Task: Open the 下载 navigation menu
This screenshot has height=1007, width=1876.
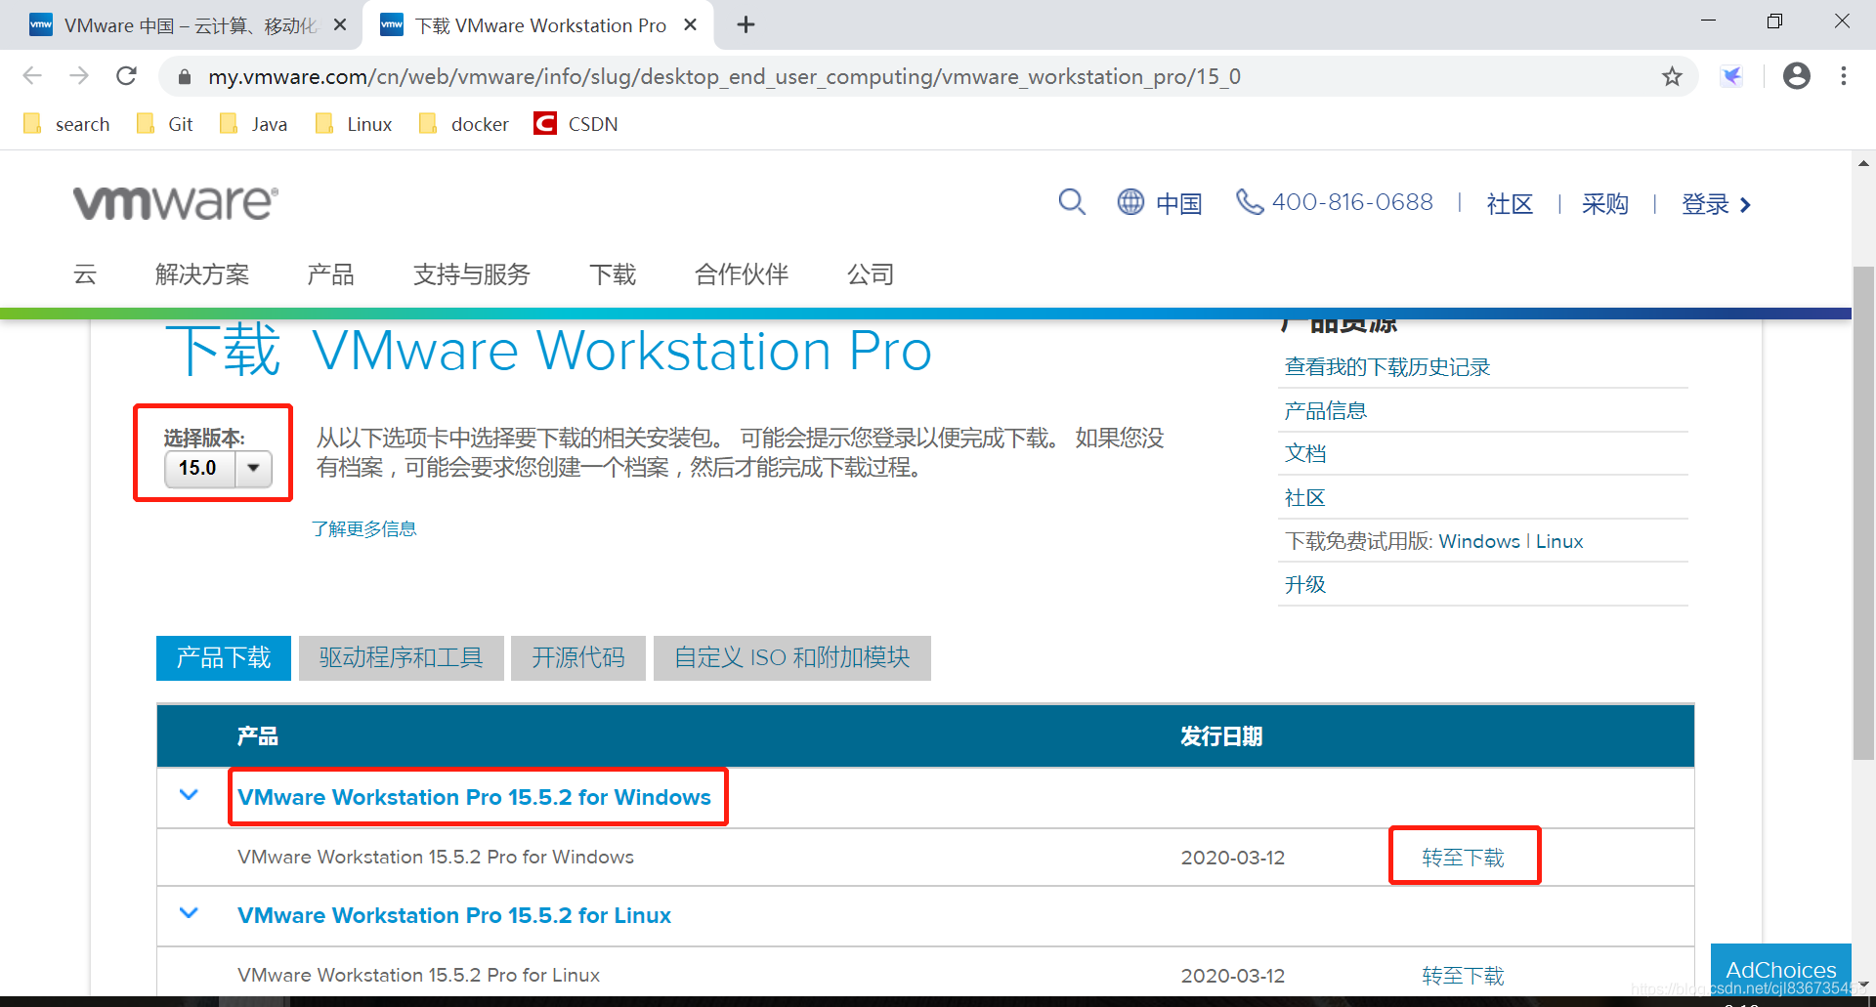Action: point(613,274)
